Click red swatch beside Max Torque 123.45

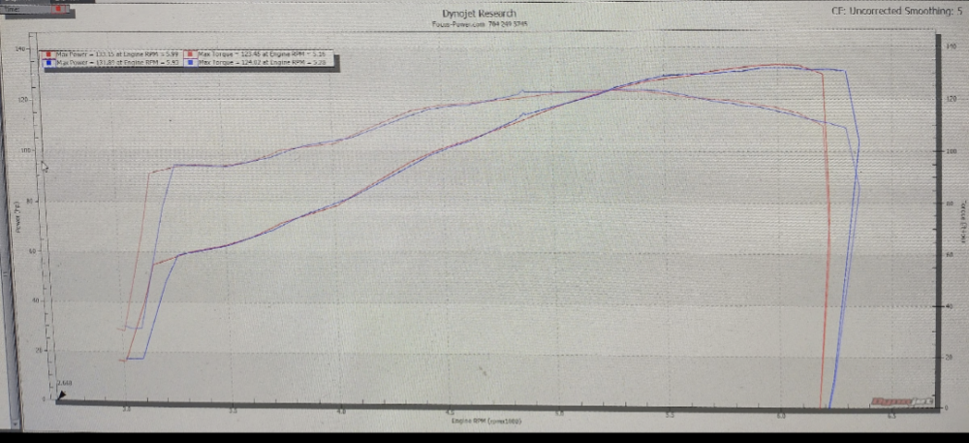tap(192, 53)
